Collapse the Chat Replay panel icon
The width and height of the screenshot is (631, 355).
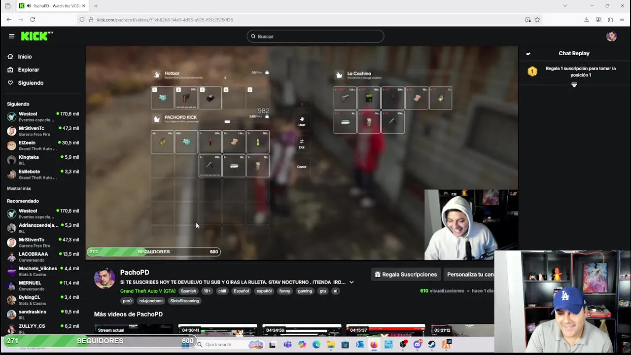[528, 53]
